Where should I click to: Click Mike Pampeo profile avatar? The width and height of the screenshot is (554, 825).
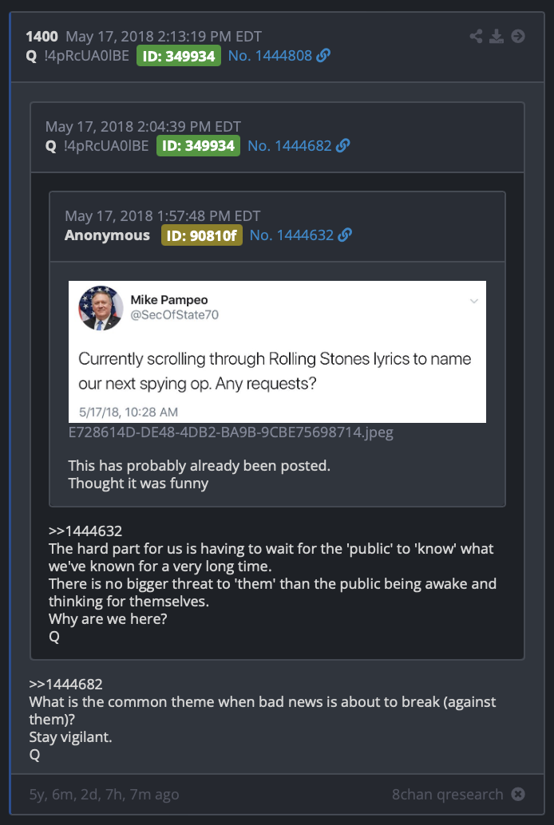(x=101, y=308)
